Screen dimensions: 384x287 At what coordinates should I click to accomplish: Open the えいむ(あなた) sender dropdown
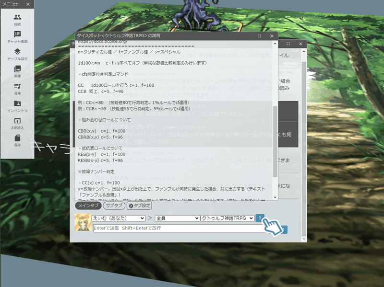(119, 218)
